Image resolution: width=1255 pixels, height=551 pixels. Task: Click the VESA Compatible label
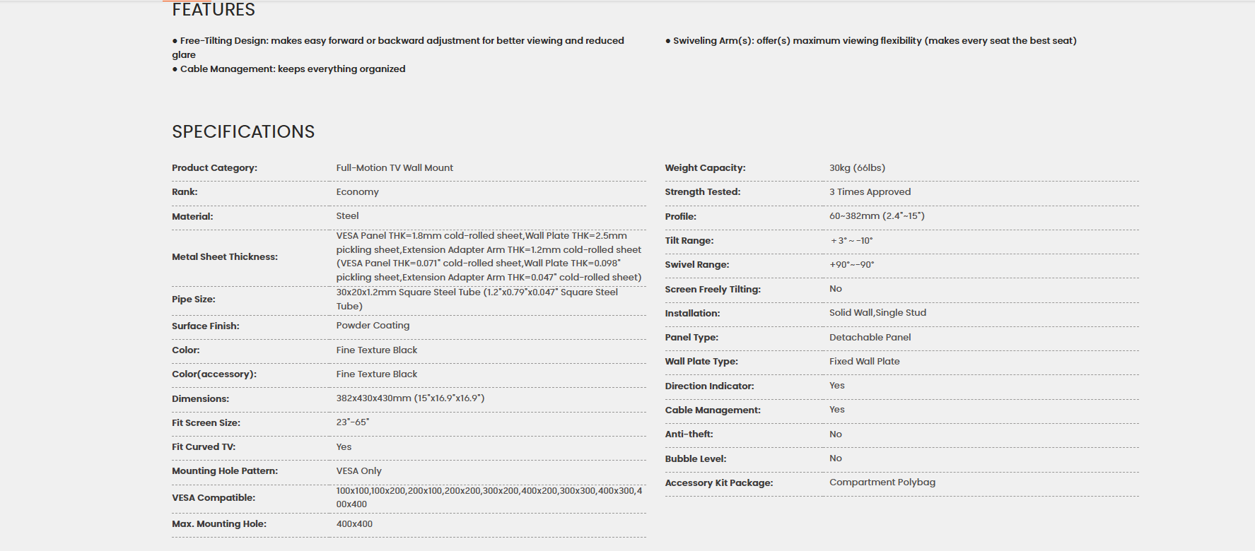pos(214,498)
